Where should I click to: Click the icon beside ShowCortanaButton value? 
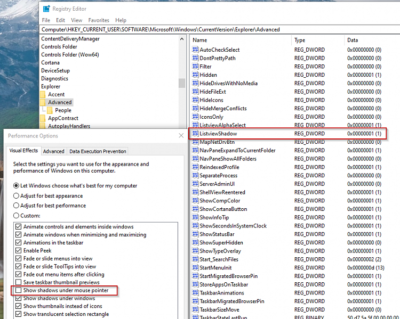(x=195, y=209)
